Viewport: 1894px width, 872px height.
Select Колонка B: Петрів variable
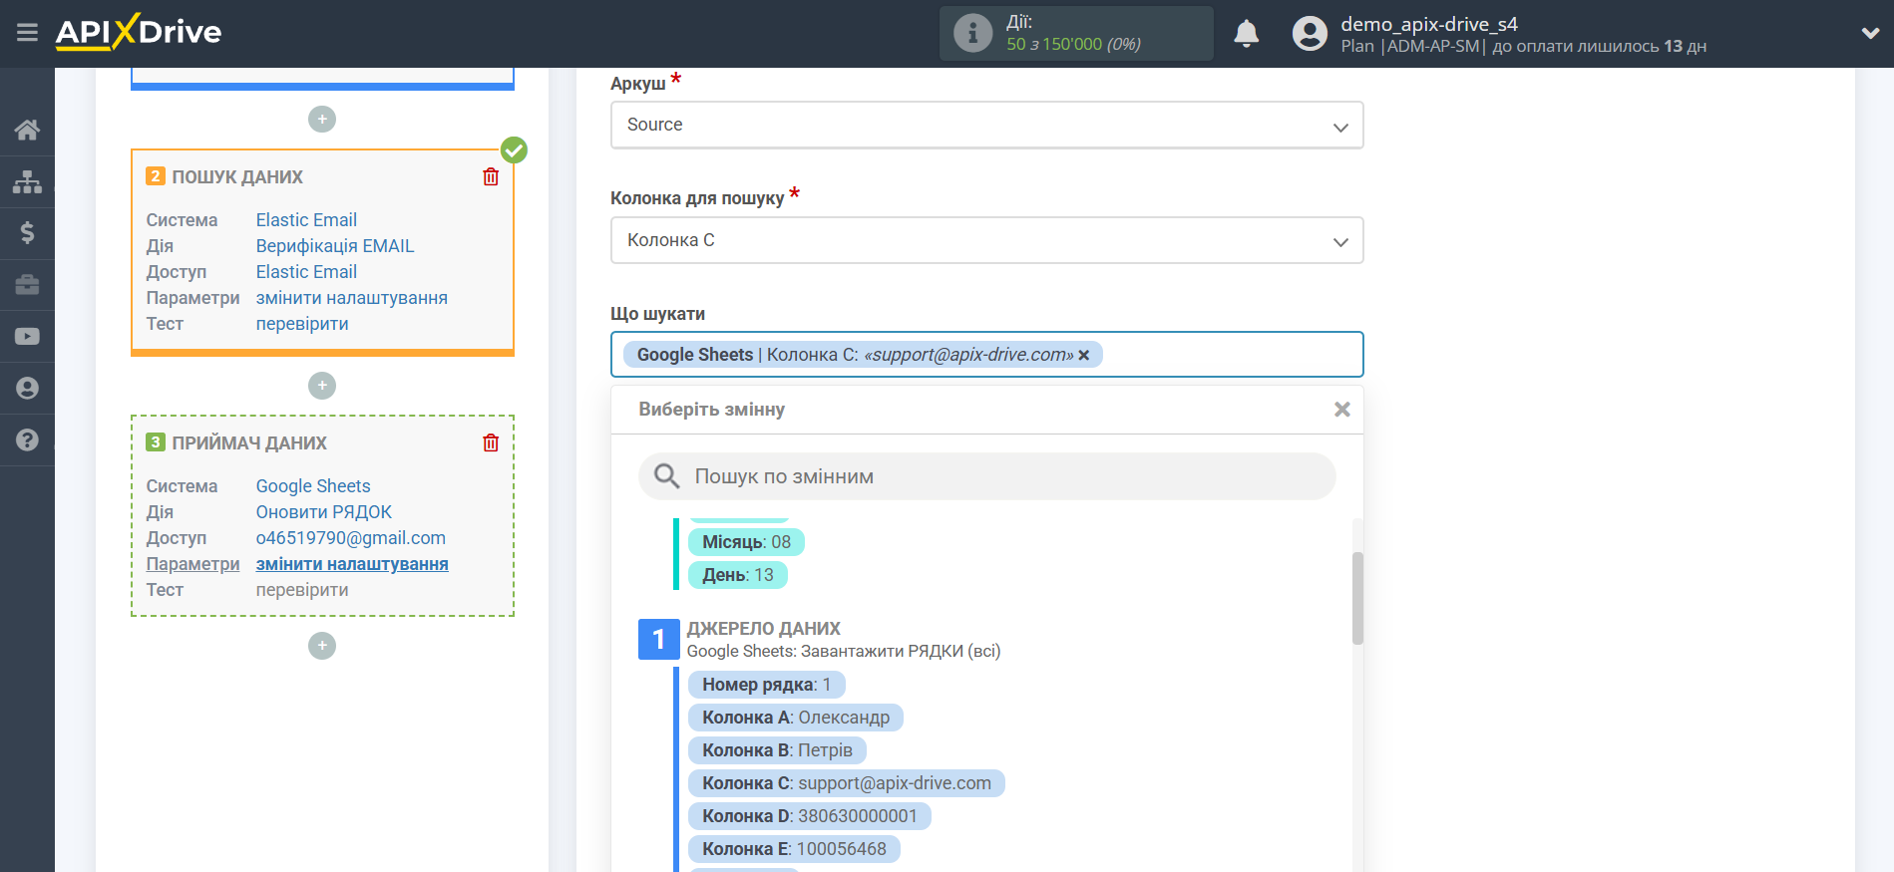[777, 750]
